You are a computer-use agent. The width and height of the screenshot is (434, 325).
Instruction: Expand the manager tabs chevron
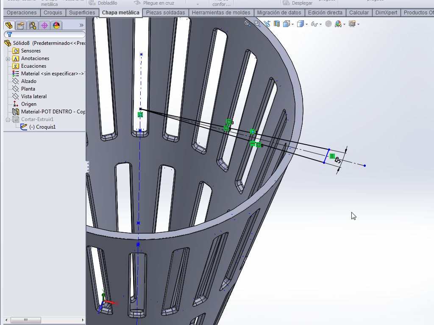pyautogui.click(x=81, y=25)
